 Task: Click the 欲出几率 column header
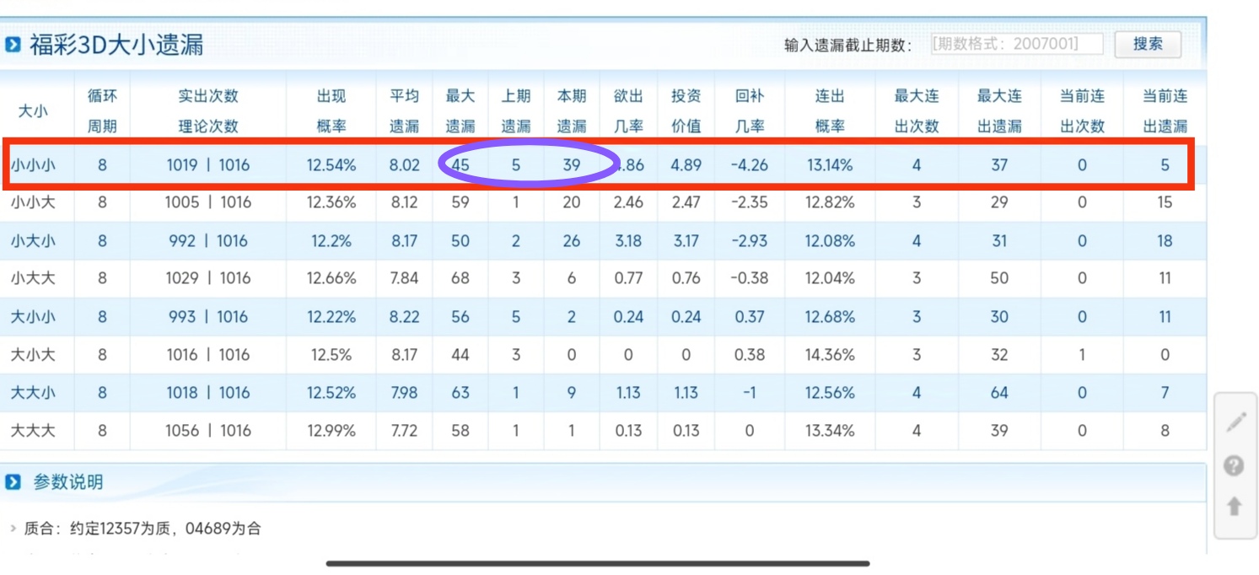[x=628, y=110]
